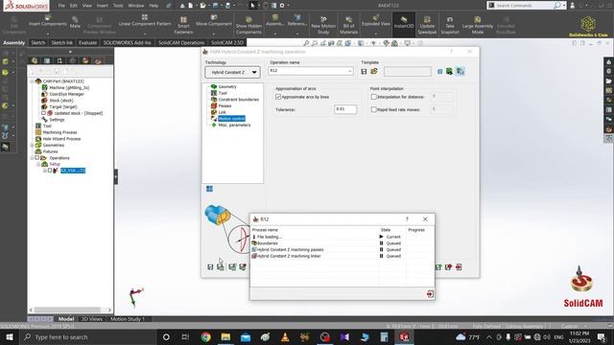Click Exploded View tool
Viewport: 614px width, 345px height.
pos(375,21)
